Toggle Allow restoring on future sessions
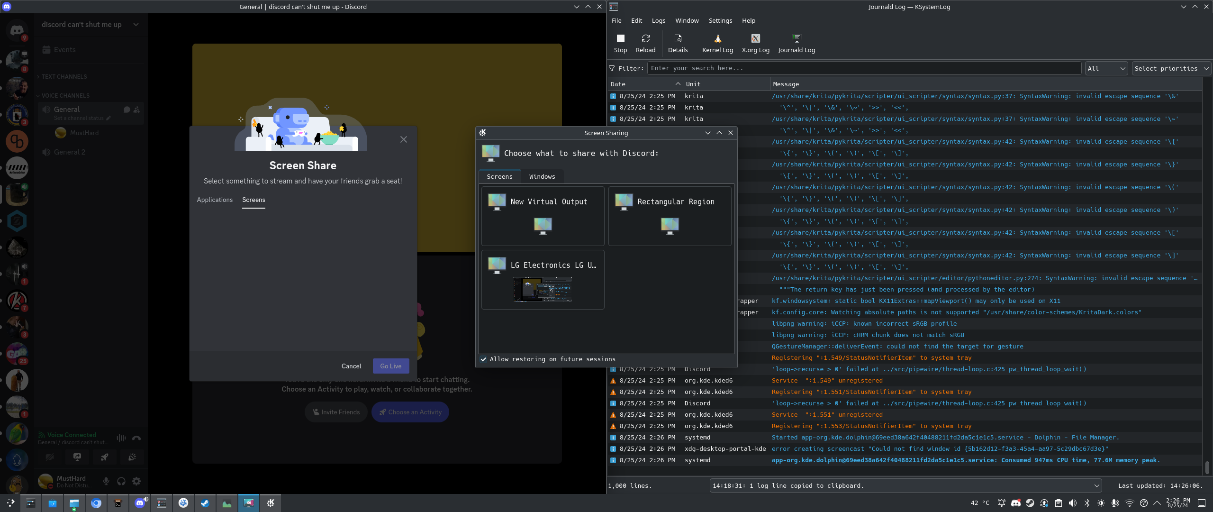The height and width of the screenshot is (512, 1213). pyautogui.click(x=548, y=359)
